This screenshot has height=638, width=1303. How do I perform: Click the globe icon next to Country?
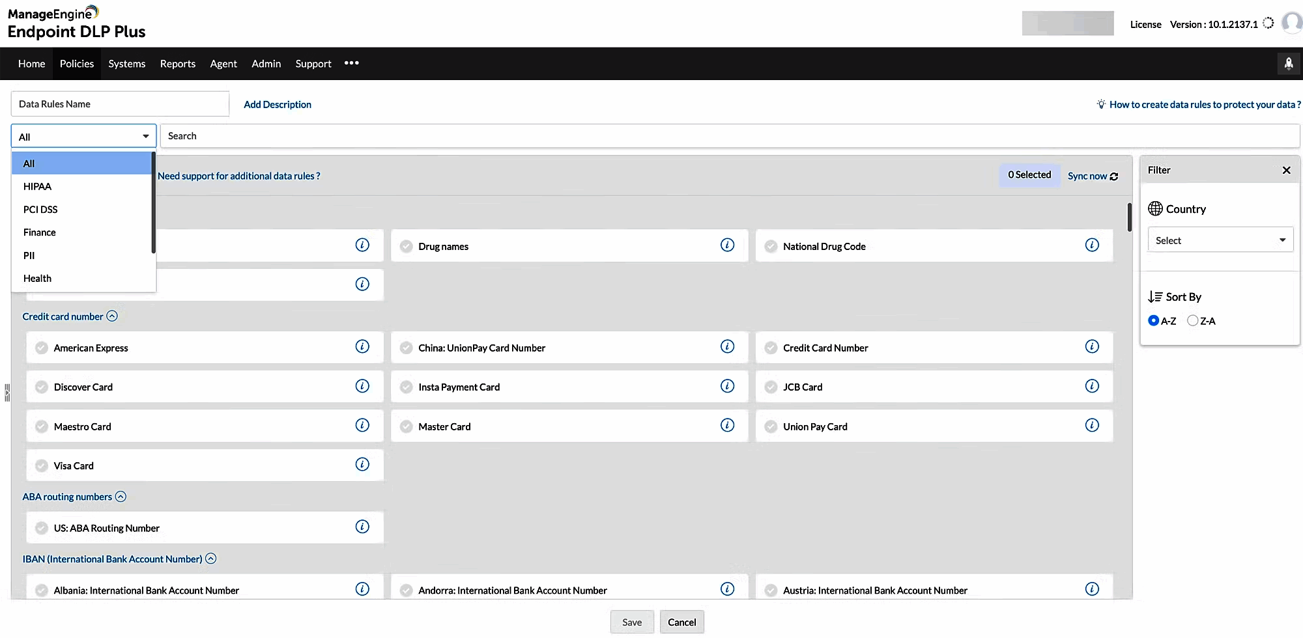tap(1155, 208)
